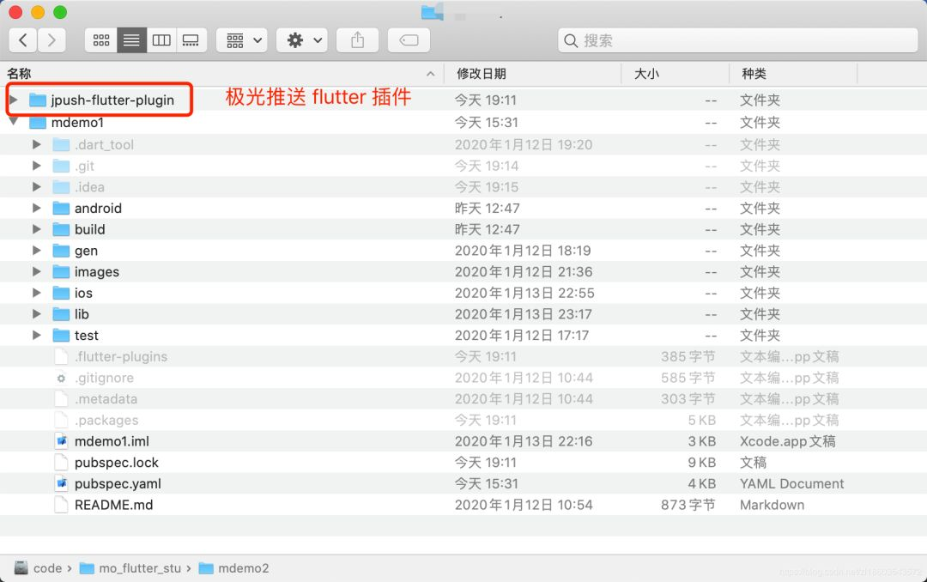This screenshot has width=927, height=582.
Task: Select the pubspec.yaml file icon
Action: [61, 484]
